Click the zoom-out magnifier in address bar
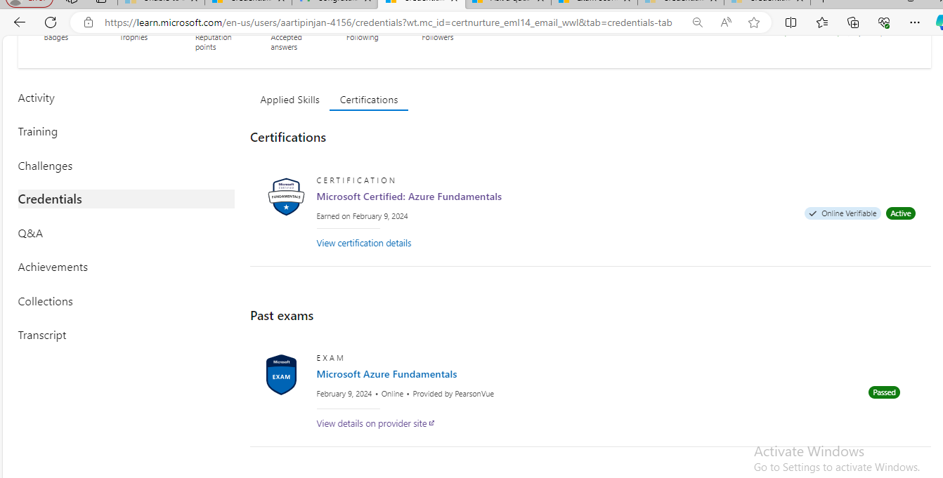Image resolution: width=943 pixels, height=478 pixels. (x=697, y=22)
